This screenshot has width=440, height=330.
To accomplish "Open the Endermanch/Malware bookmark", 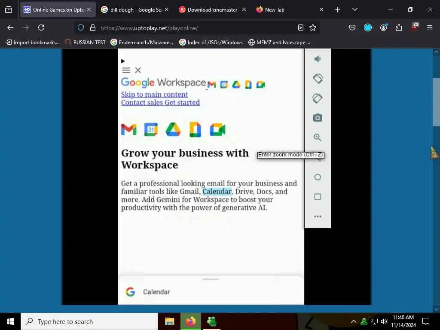I will 142,43.
